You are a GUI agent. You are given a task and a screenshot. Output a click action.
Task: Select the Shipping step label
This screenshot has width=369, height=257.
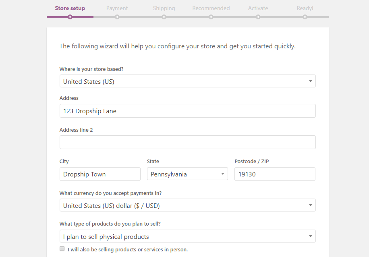tap(164, 8)
